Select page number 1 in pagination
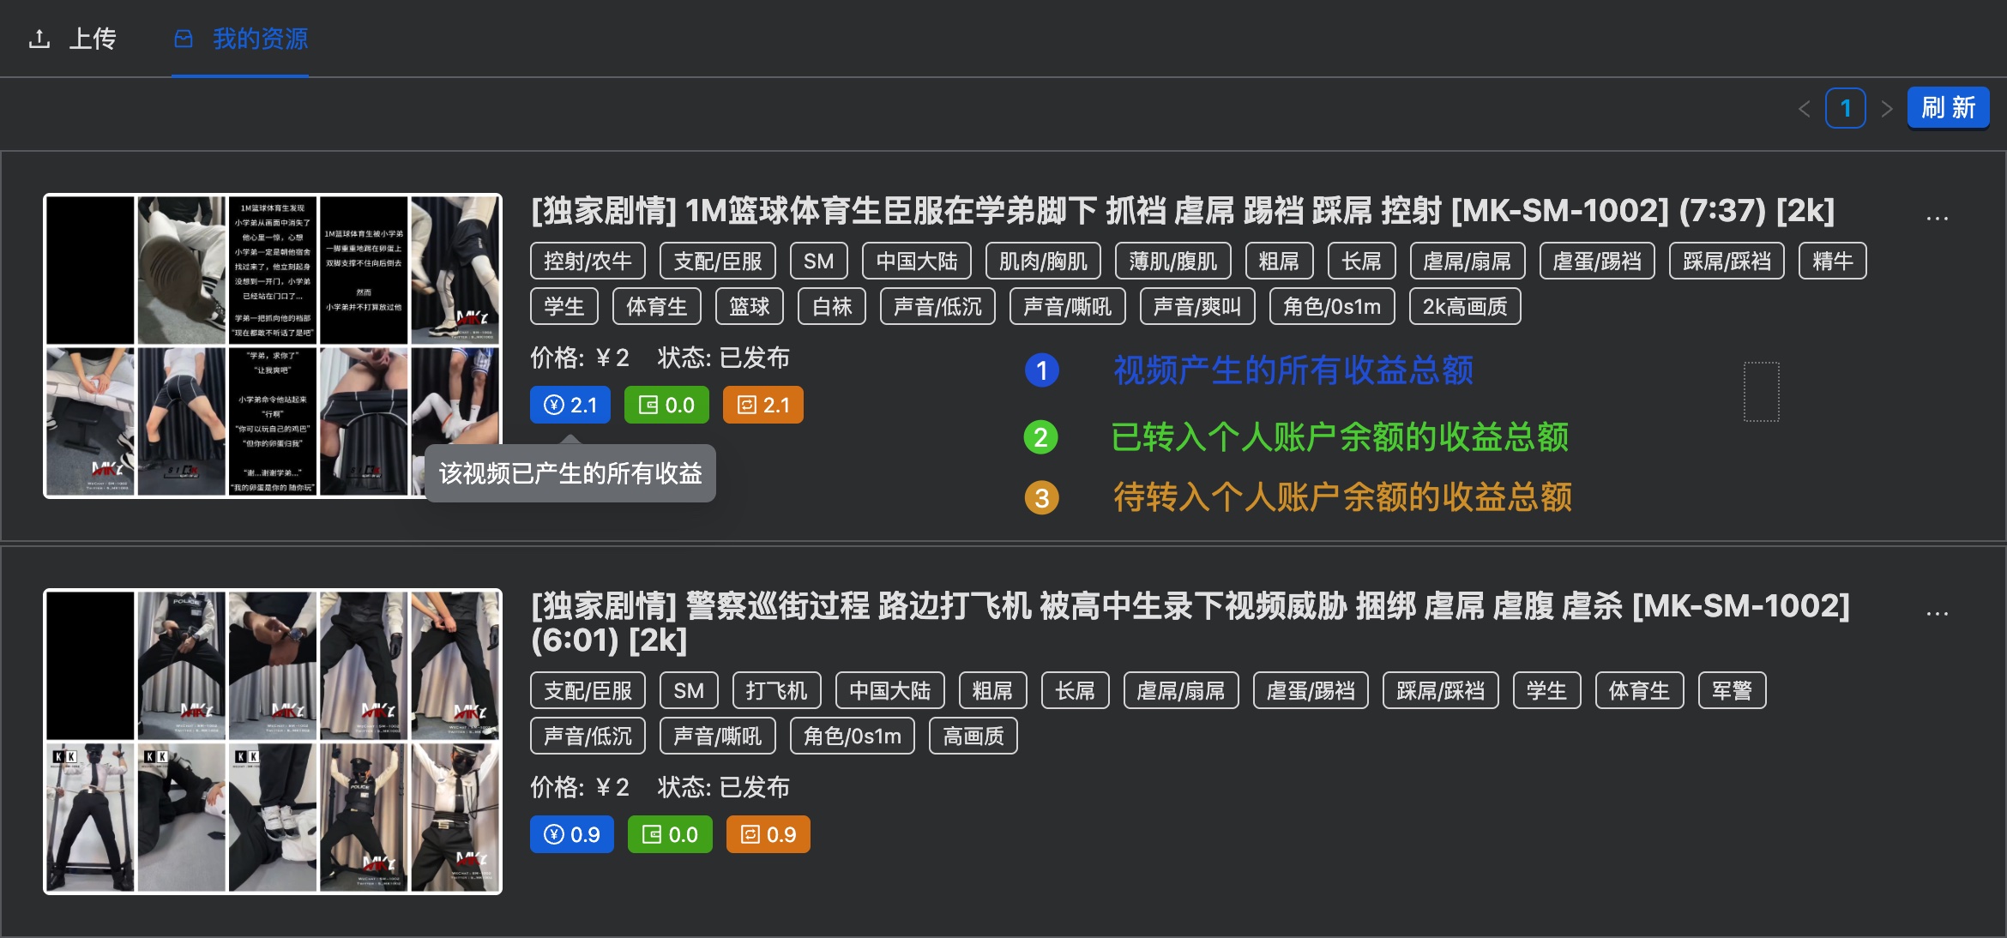Image resolution: width=2007 pixels, height=938 pixels. (x=1845, y=108)
